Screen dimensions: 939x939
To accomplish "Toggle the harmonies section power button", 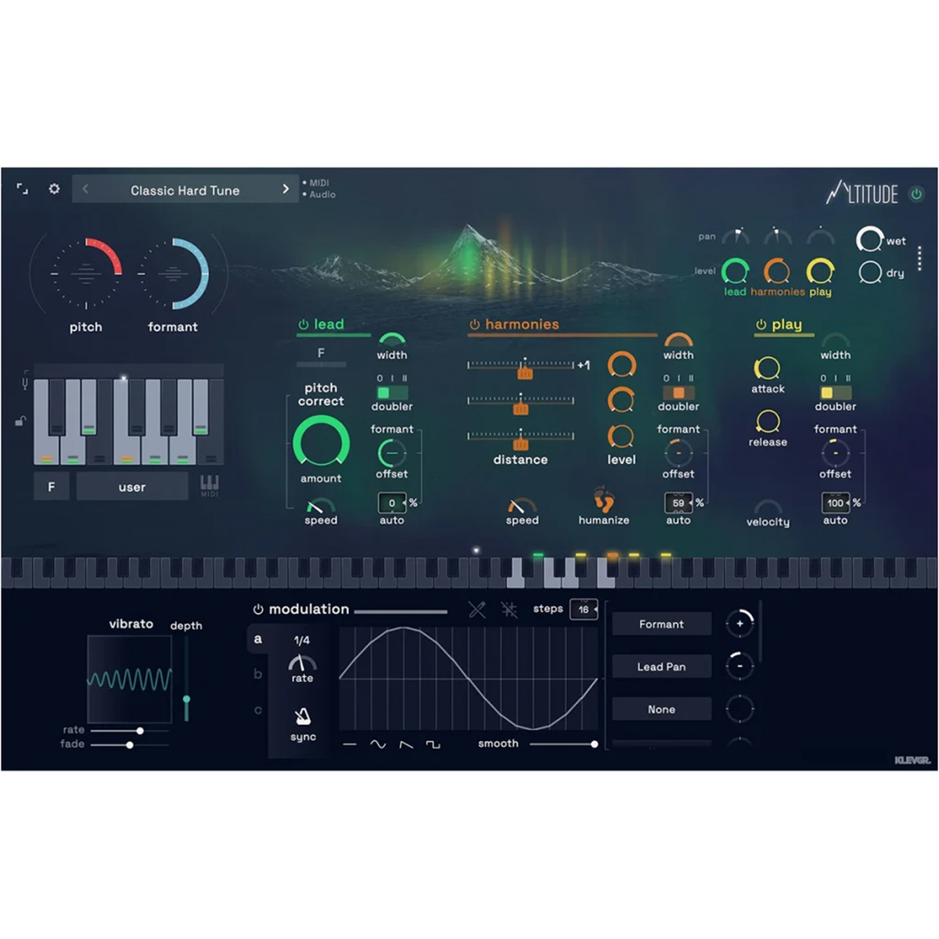I will tap(474, 324).
